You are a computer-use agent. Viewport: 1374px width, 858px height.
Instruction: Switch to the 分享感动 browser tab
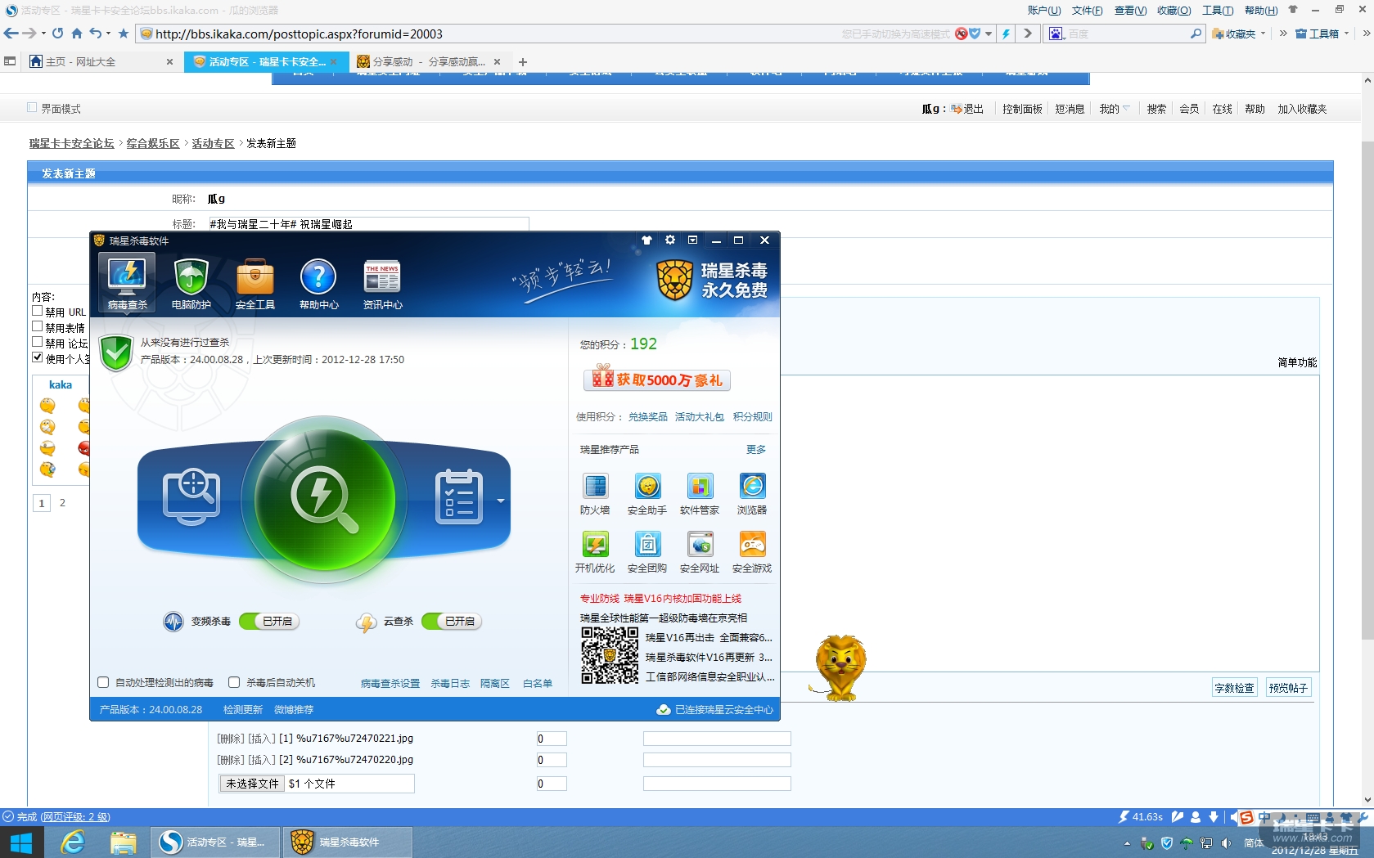coord(429,61)
